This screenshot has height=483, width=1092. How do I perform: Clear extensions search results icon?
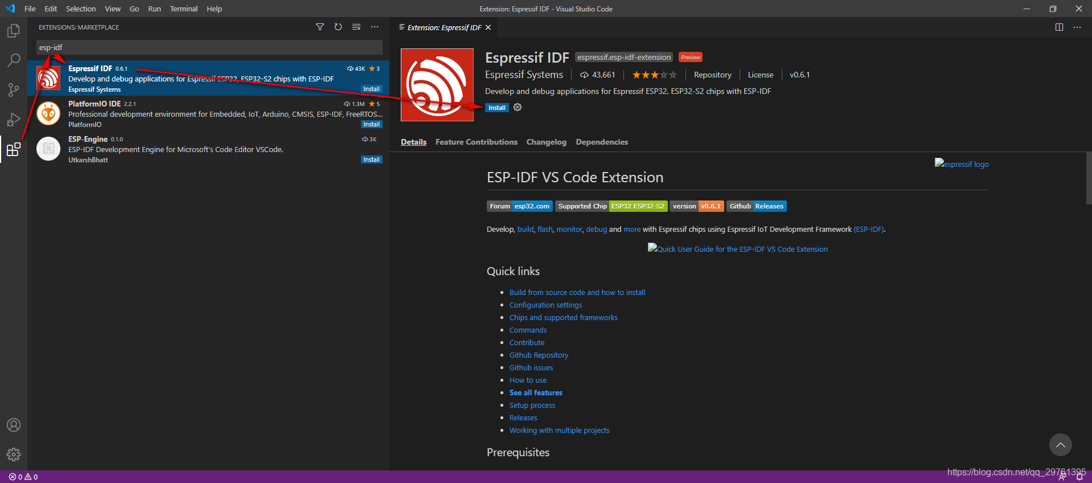356,27
